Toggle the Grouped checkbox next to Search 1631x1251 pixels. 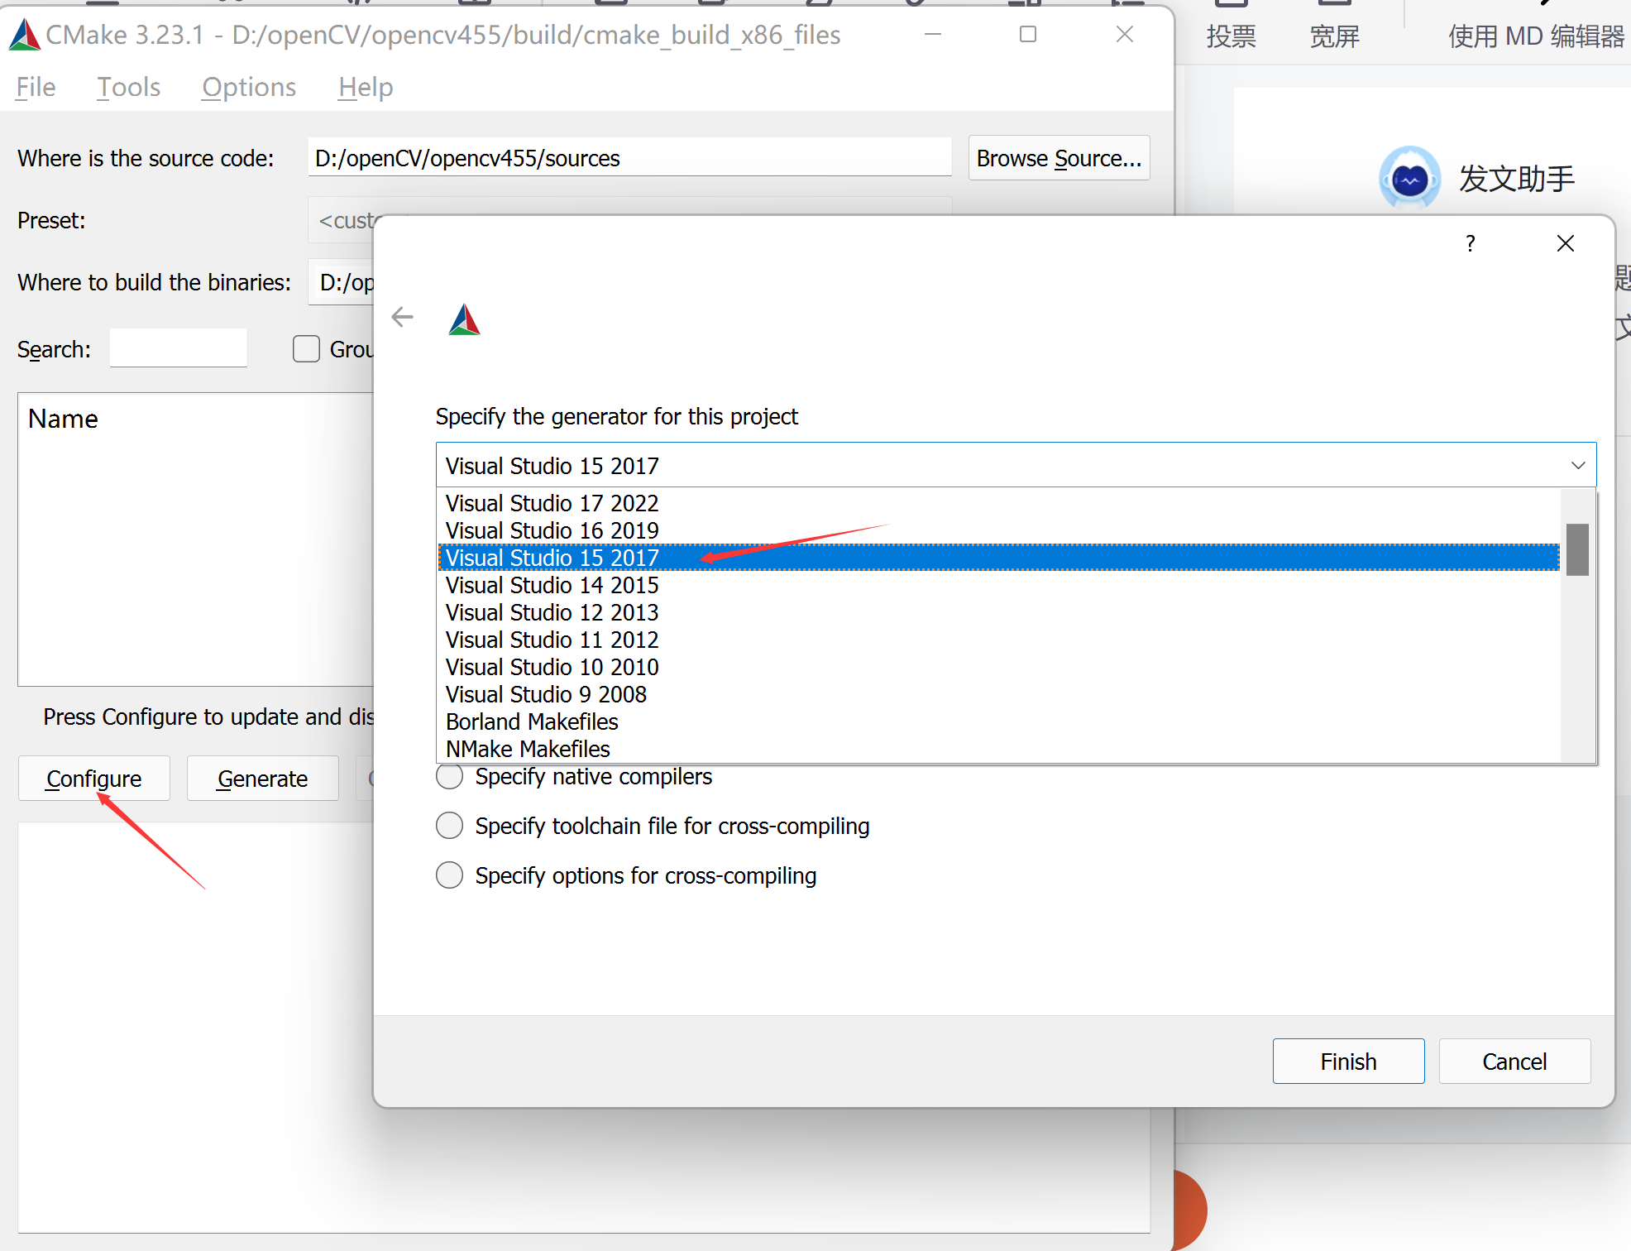307,349
